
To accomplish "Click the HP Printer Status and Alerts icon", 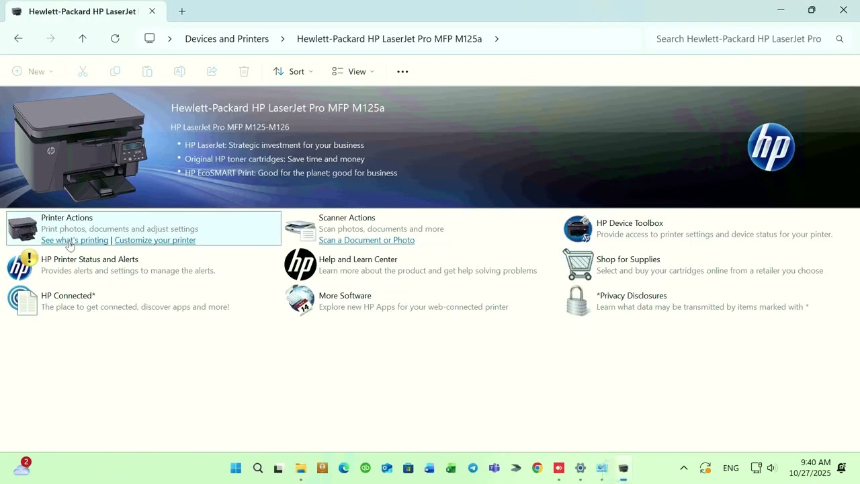I will (22, 265).
